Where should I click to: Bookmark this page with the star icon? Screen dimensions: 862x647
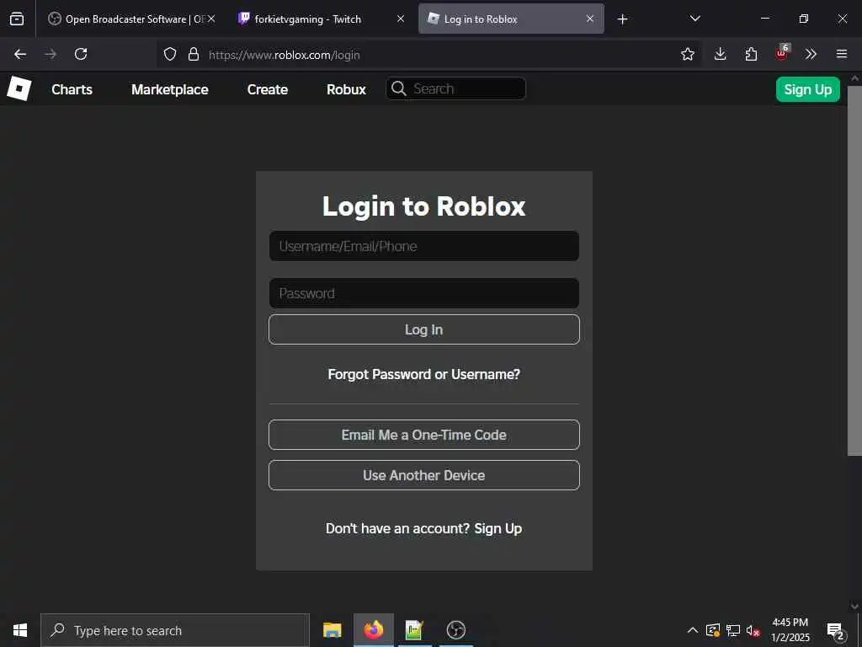(687, 54)
